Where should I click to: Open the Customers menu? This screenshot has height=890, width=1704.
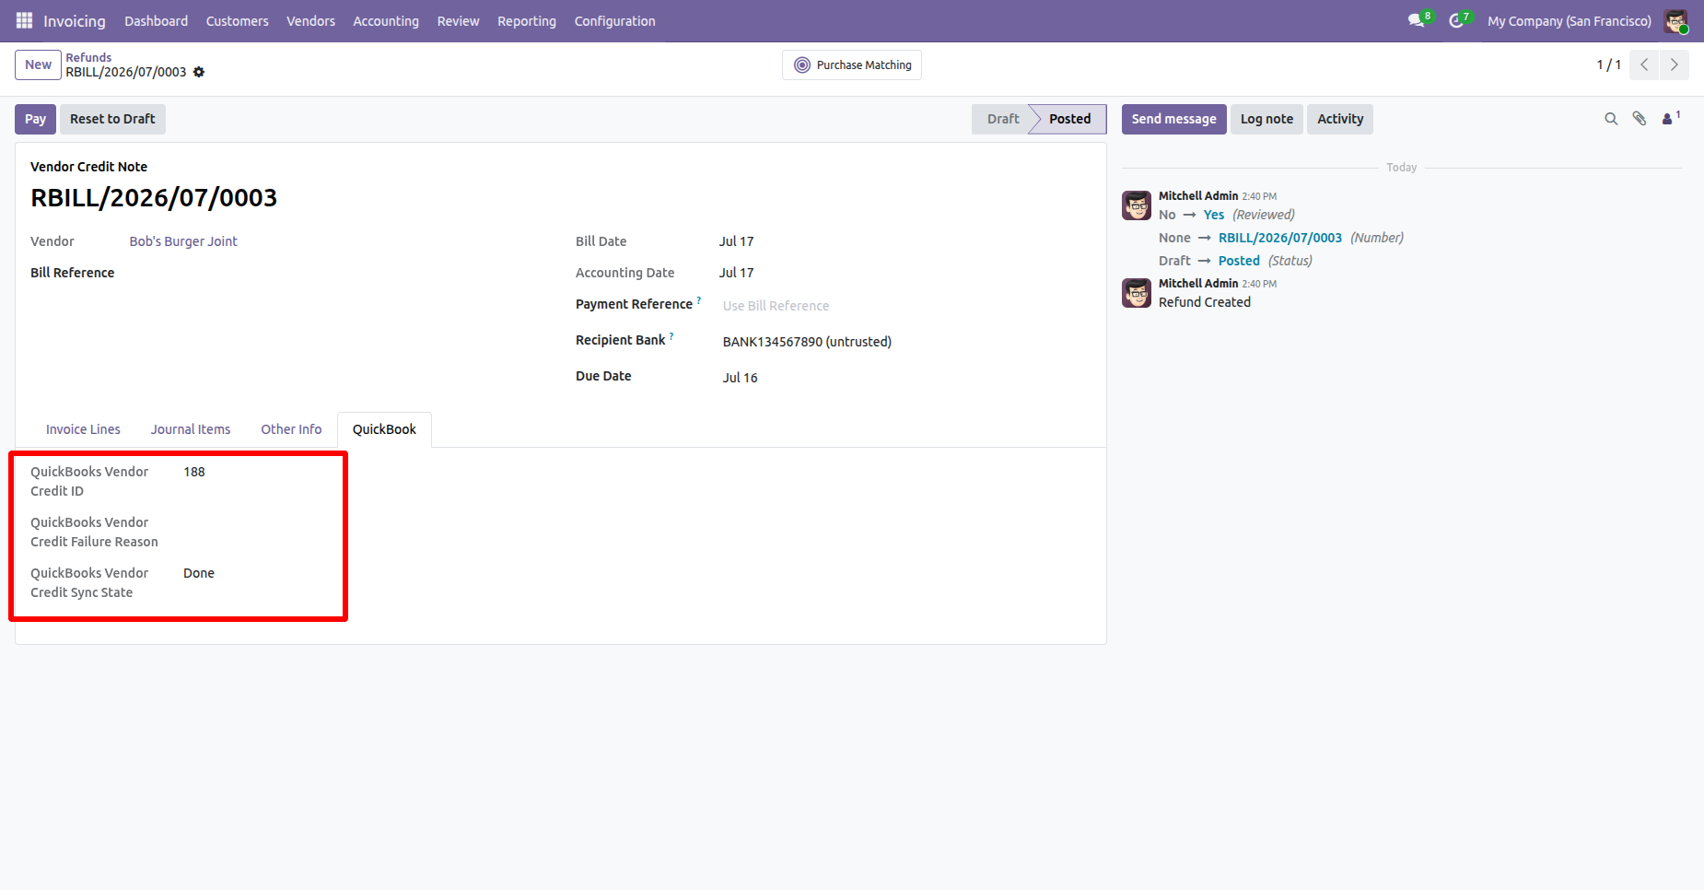[x=238, y=21]
